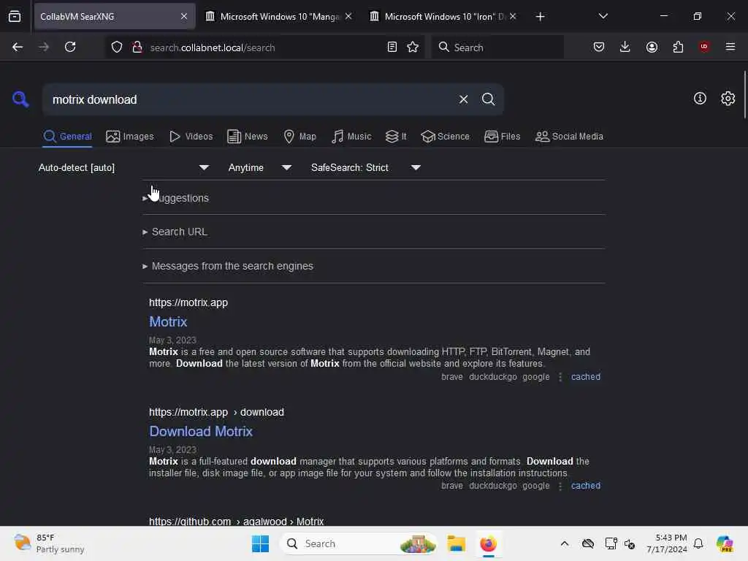Select the It search category
The image size is (748, 561).
[x=396, y=137]
